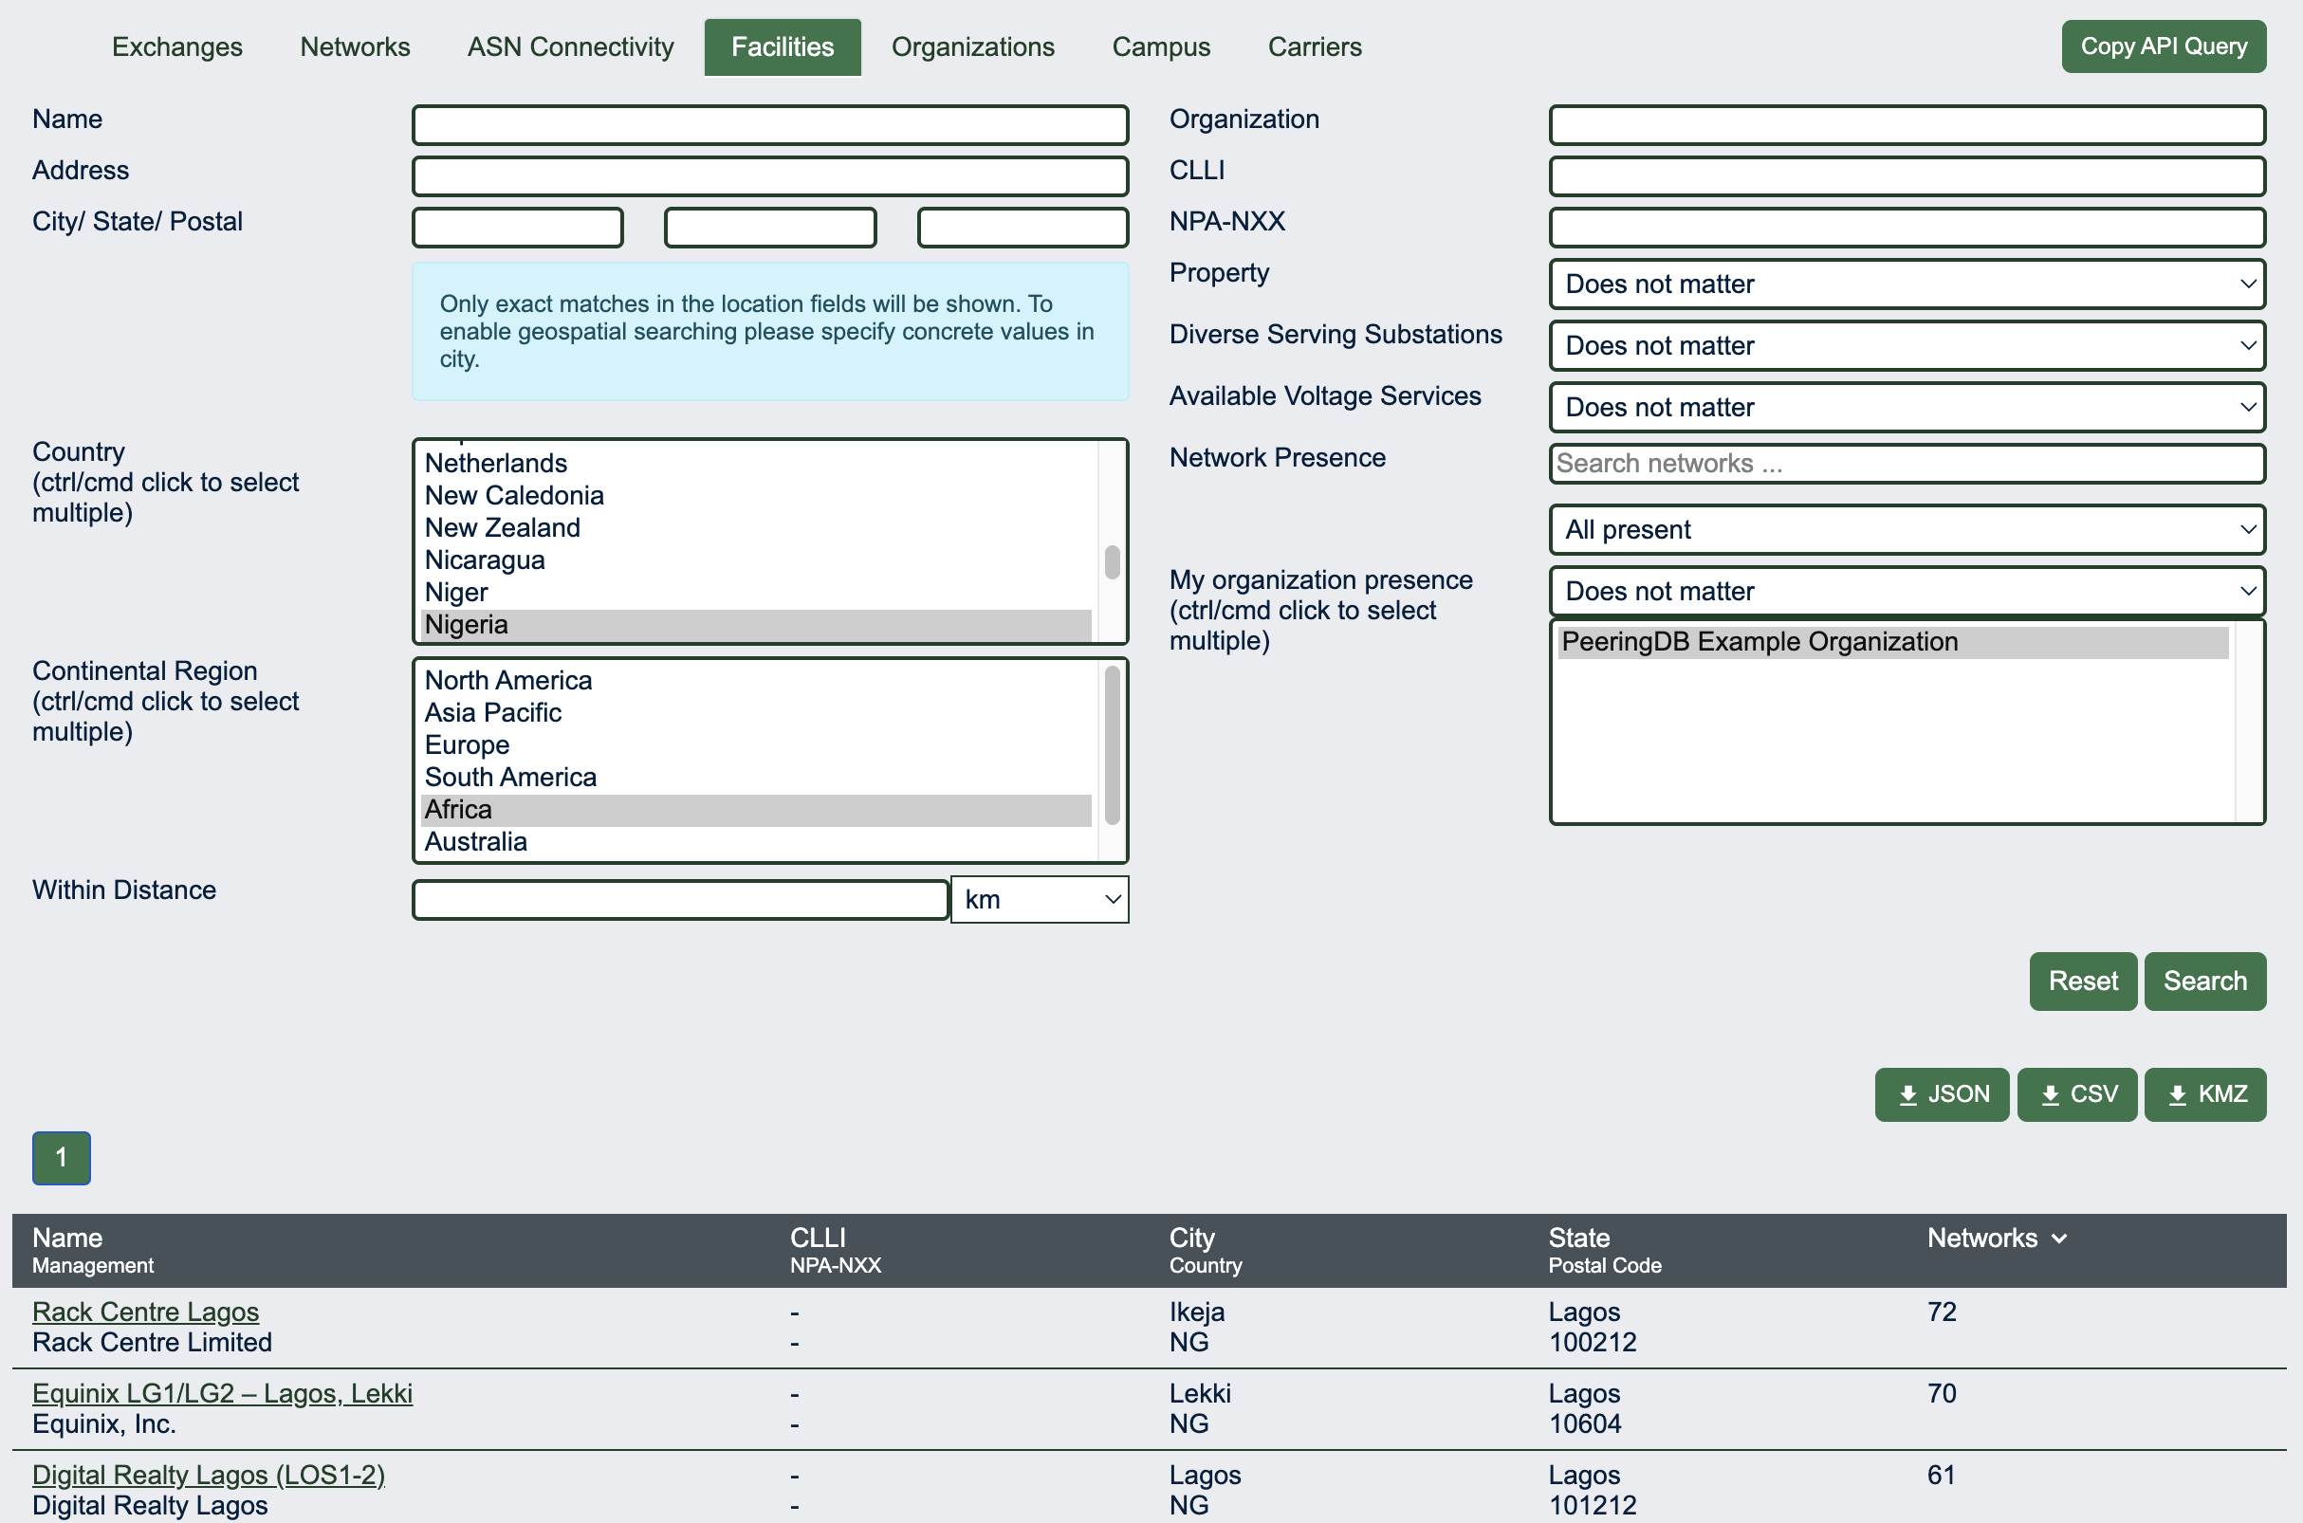2303x1523 pixels.
Task: Open the Exchanges tab
Action: point(176,46)
